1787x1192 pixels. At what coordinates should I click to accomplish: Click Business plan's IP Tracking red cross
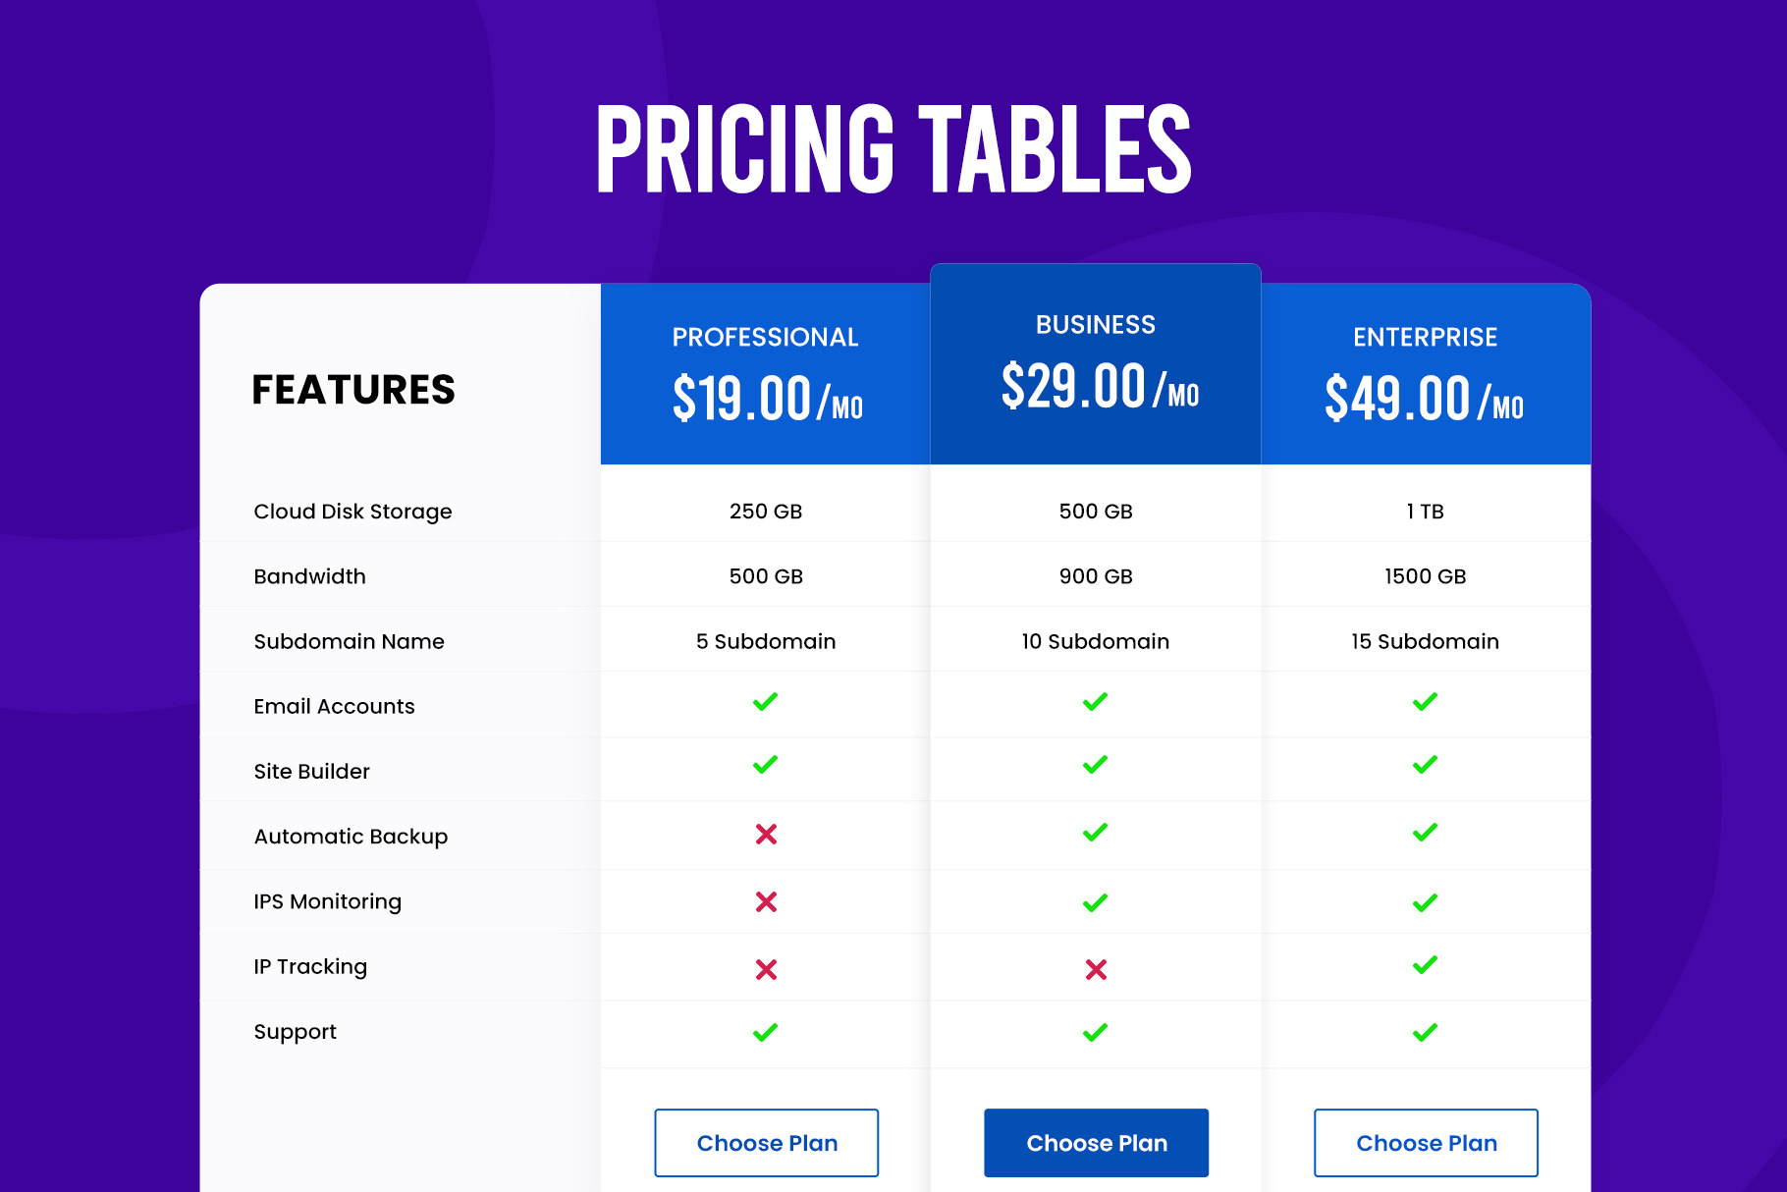point(1096,970)
